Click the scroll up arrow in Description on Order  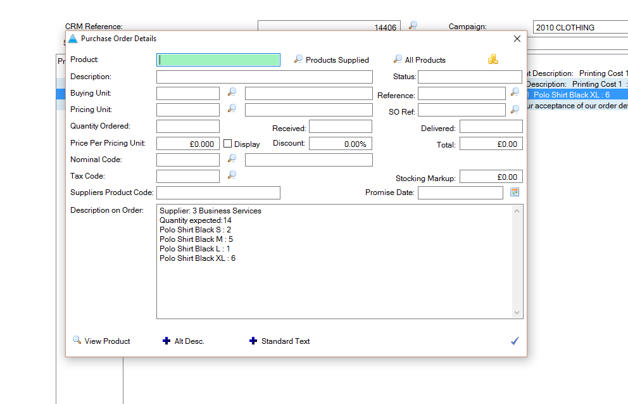click(517, 211)
